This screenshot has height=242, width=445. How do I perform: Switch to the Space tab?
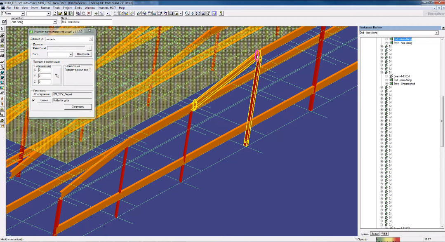[374, 234]
